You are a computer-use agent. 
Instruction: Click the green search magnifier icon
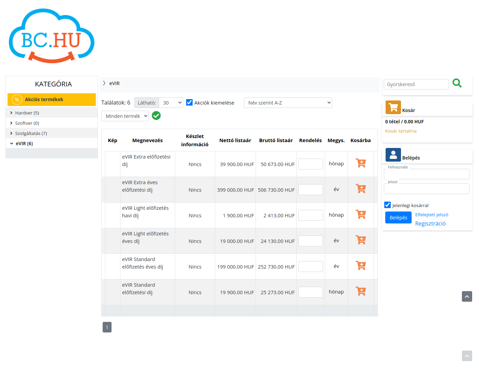pyautogui.click(x=457, y=83)
